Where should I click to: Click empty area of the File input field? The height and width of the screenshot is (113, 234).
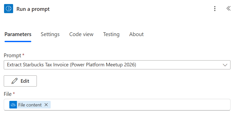139,105
